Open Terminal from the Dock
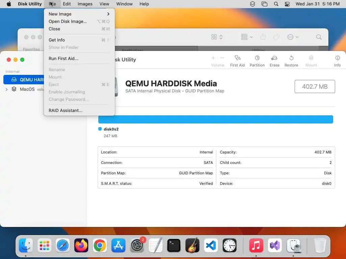Viewport: 346px width, 259px height. pyautogui.click(x=174, y=246)
